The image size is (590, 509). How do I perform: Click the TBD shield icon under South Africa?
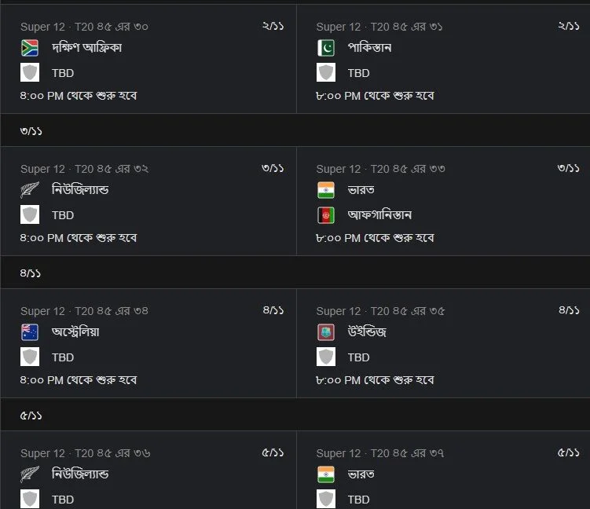(x=30, y=72)
